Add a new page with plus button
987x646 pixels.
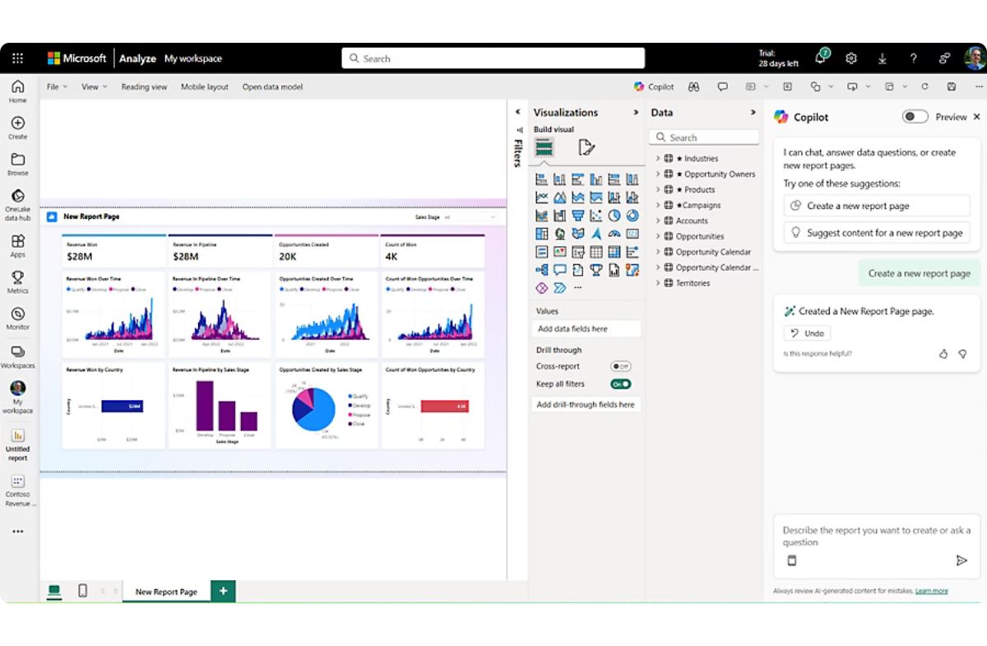pyautogui.click(x=223, y=591)
